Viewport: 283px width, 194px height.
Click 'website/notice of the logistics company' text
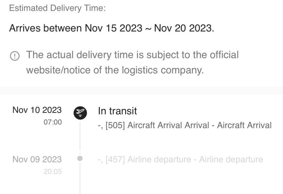115,70
